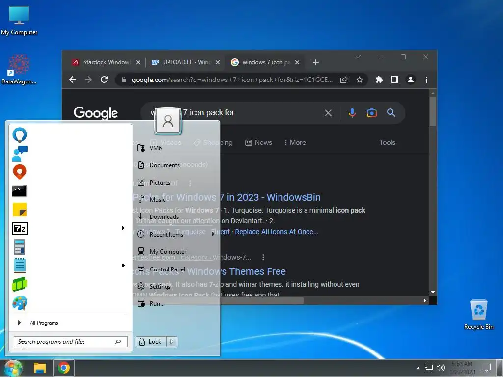Click the volume speaker tray icon
Screen dimensions: 503x377
point(441,368)
